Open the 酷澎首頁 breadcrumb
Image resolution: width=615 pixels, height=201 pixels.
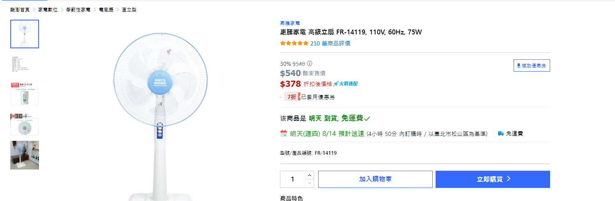(20, 9)
